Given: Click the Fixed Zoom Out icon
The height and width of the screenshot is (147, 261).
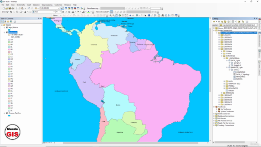Looking at the screenshot, I should click(126, 16).
